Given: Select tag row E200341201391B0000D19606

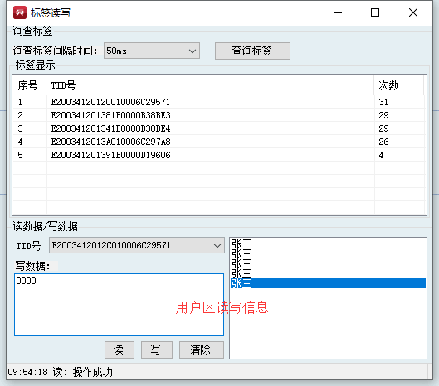Looking at the screenshot, I should (219, 155).
